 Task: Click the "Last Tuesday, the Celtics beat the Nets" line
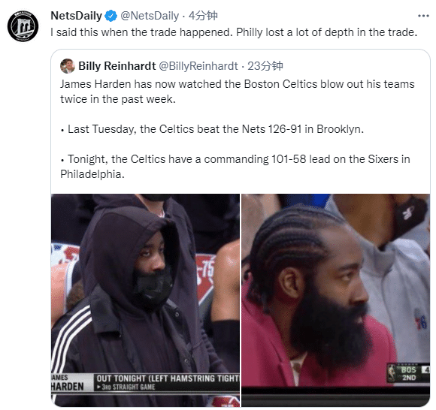coord(212,129)
